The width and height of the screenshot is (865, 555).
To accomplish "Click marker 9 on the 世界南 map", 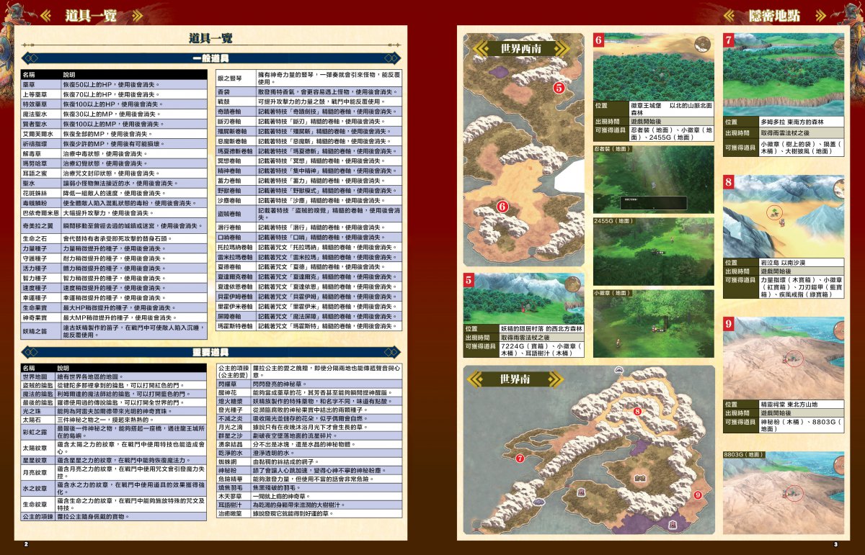I will click(x=698, y=495).
